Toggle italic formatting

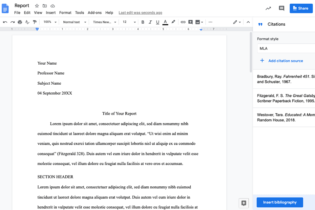(x=150, y=22)
